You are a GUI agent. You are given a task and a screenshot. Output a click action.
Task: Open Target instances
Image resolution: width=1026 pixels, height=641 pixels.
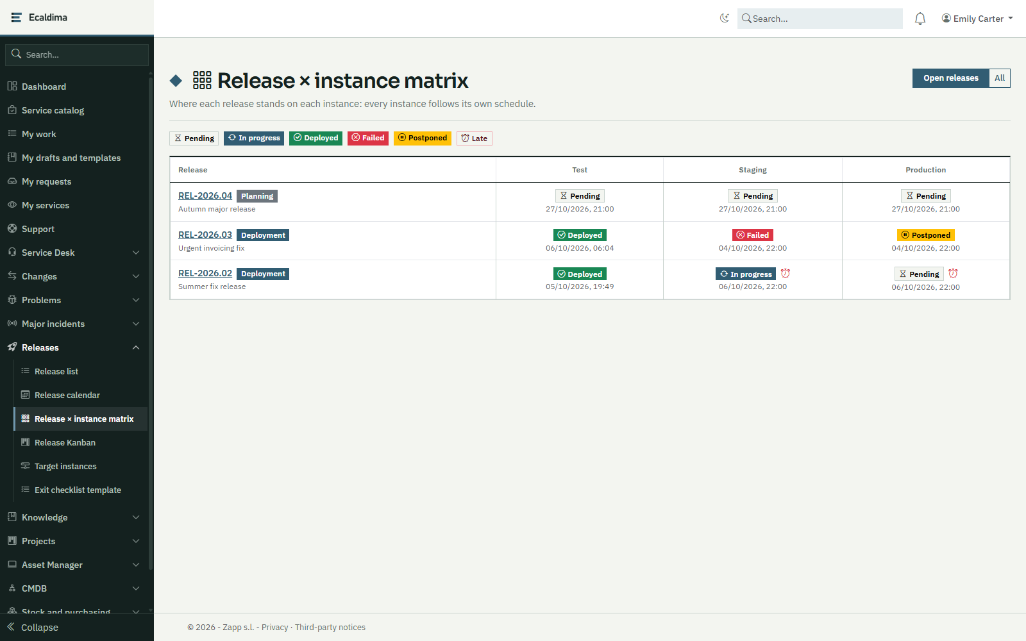[81, 466]
